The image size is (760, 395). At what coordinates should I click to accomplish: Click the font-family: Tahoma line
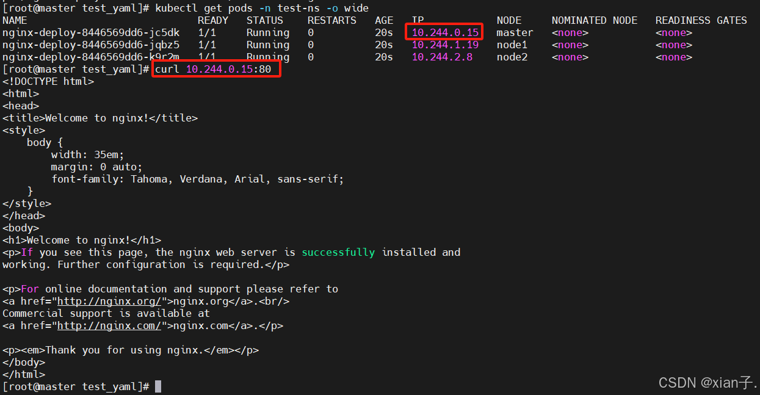click(198, 179)
